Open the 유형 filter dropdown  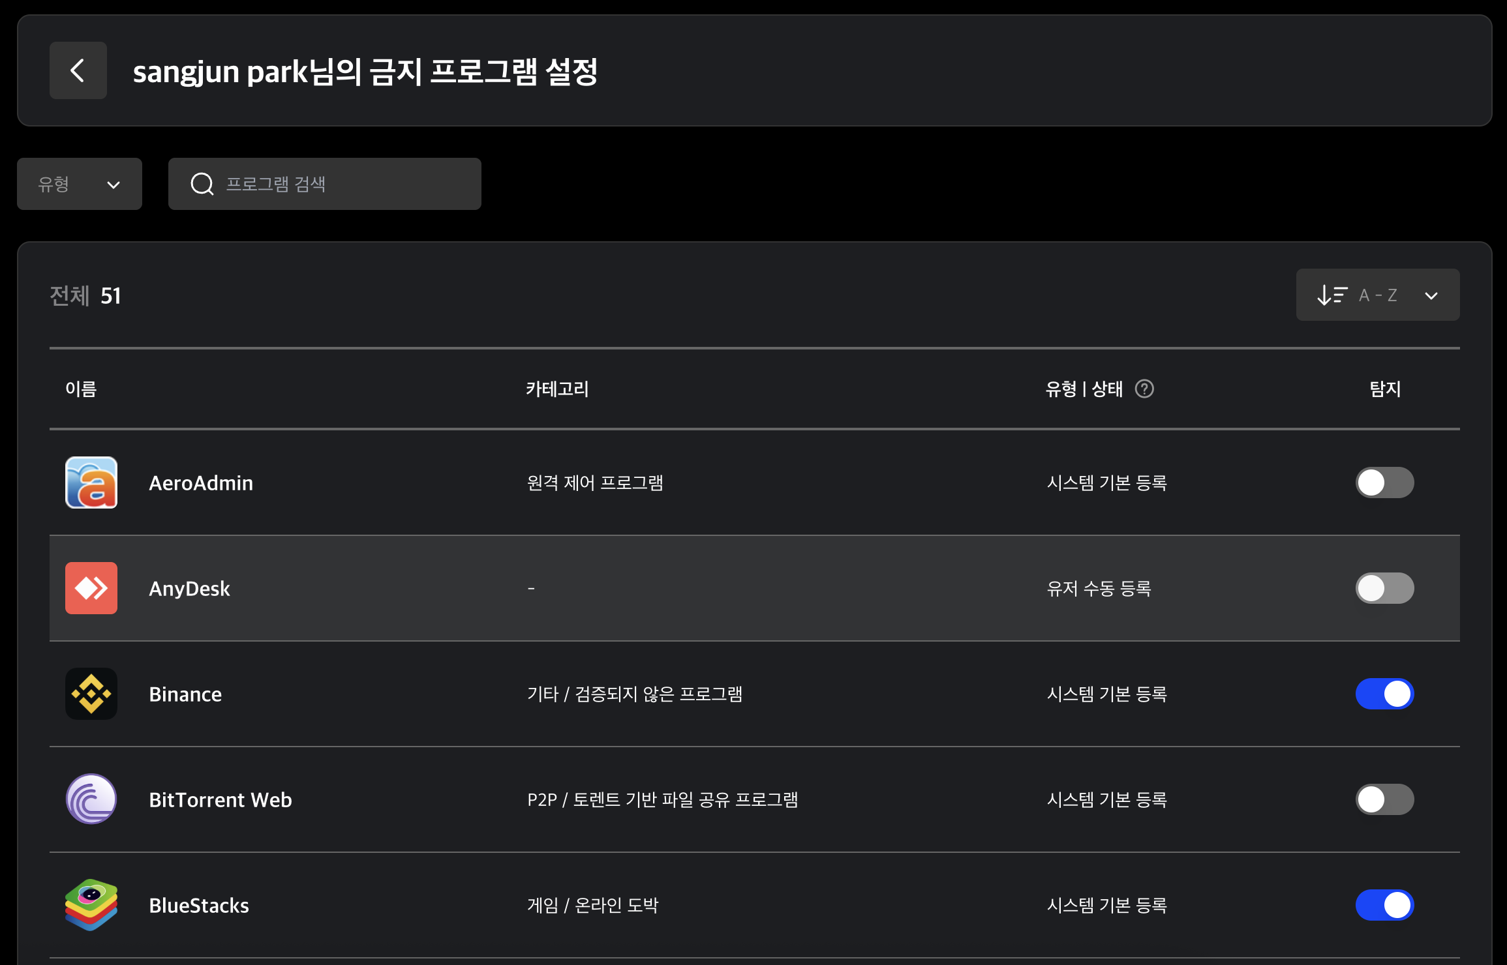tap(80, 184)
